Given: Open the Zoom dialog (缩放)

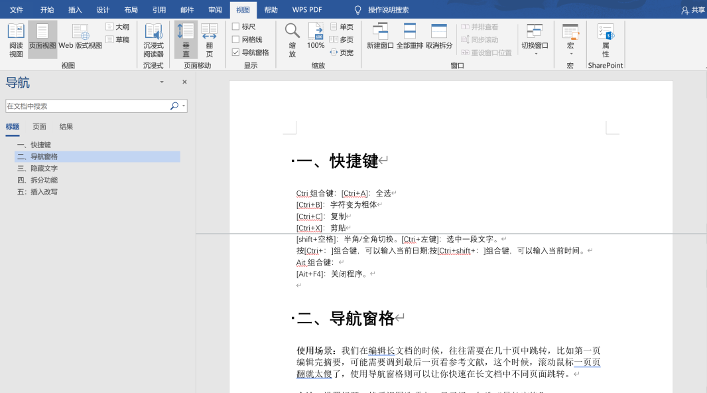Looking at the screenshot, I should 292,40.
